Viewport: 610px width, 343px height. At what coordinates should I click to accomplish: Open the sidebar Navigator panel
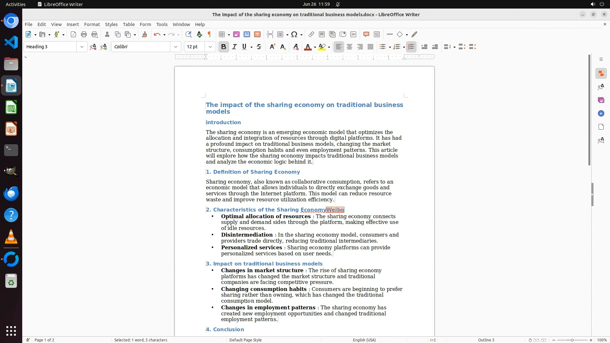point(601,113)
